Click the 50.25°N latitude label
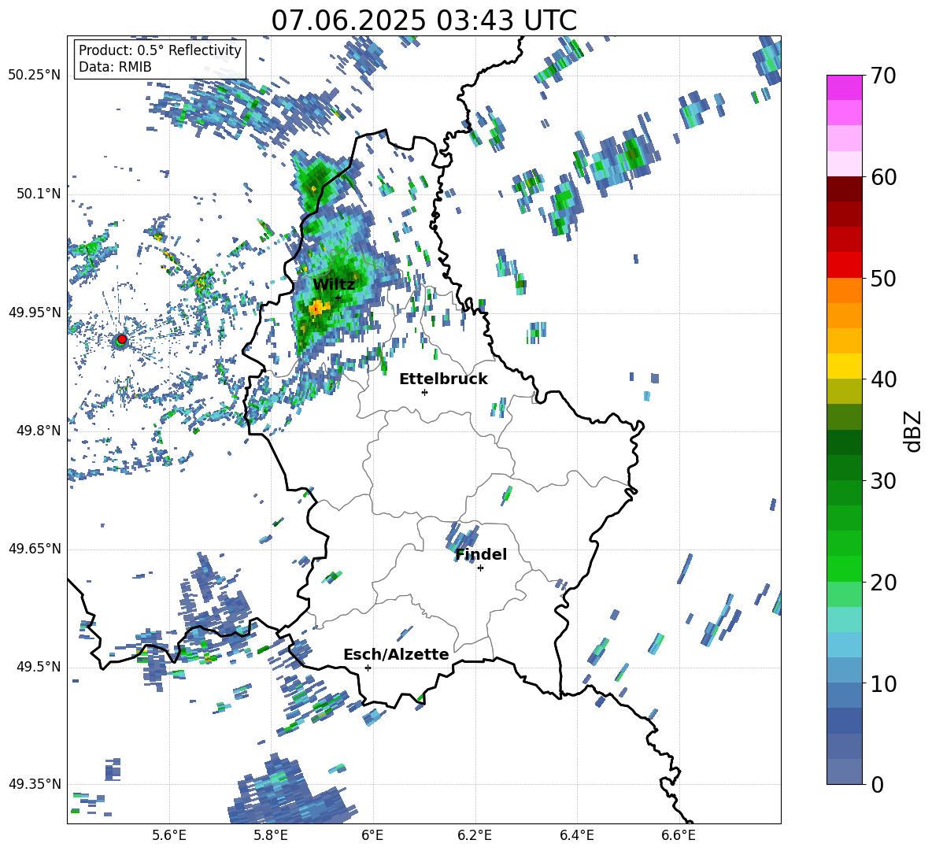 click(35, 76)
